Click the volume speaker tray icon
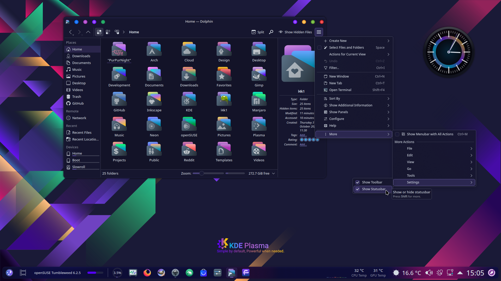Screen dimensions: 501x281 point(429,273)
